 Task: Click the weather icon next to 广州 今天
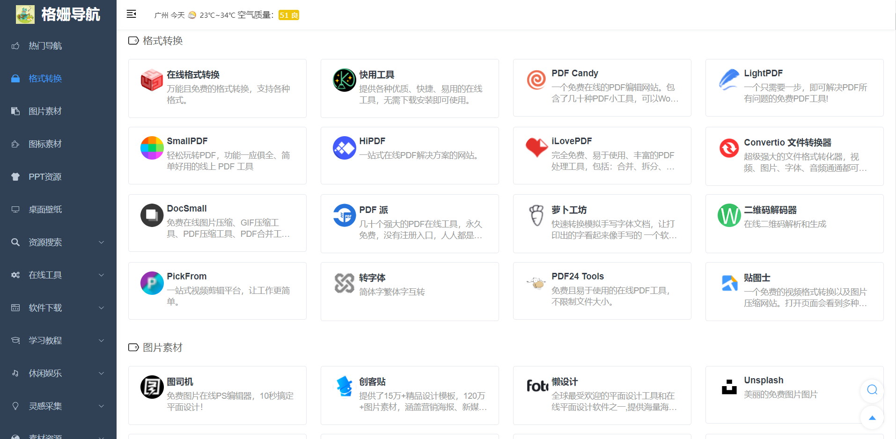pyautogui.click(x=192, y=15)
